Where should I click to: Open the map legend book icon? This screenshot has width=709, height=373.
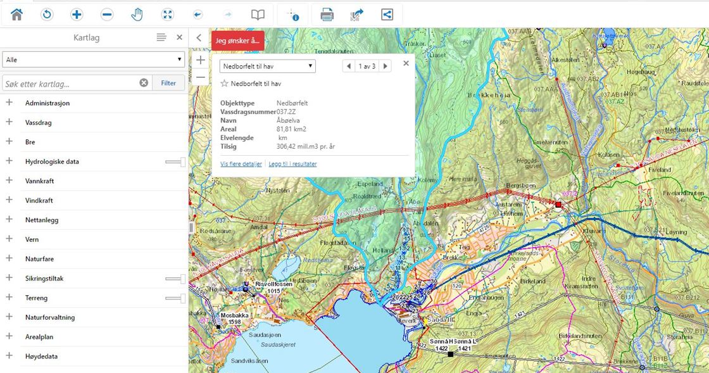click(x=258, y=15)
